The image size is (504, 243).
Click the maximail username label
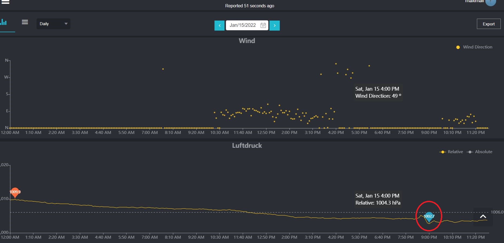pyautogui.click(x=474, y=1)
